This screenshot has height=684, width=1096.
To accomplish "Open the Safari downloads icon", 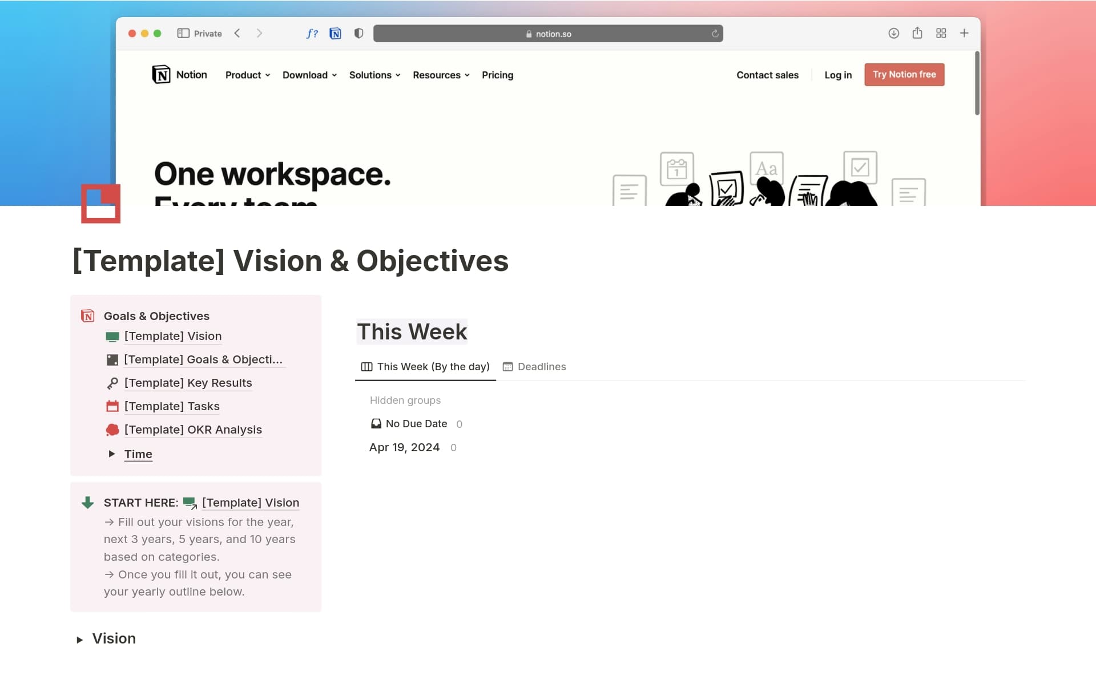I will [x=893, y=34].
